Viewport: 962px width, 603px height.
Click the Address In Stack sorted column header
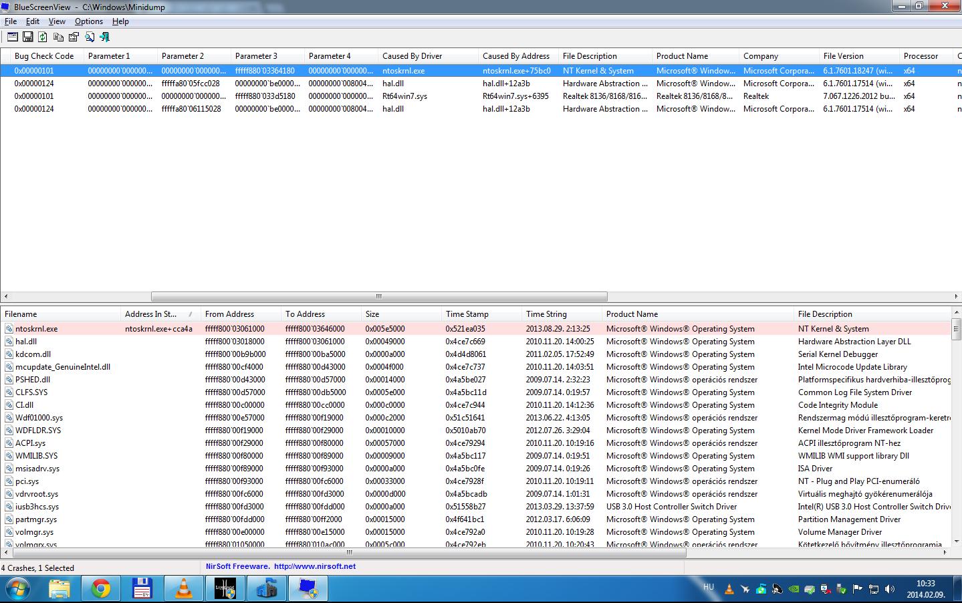[160, 314]
